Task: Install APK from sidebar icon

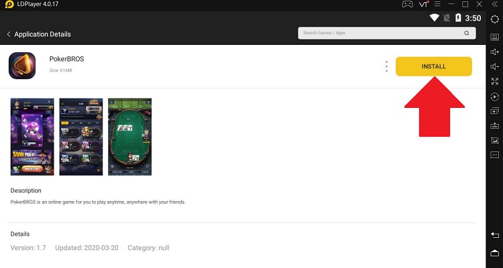Action: (x=495, y=126)
